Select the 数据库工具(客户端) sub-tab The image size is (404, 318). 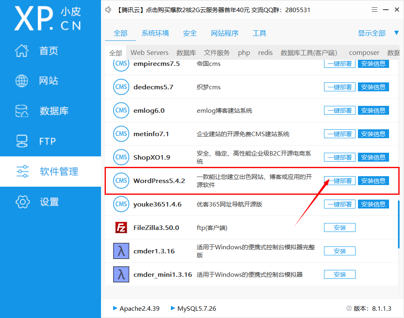point(309,53)
